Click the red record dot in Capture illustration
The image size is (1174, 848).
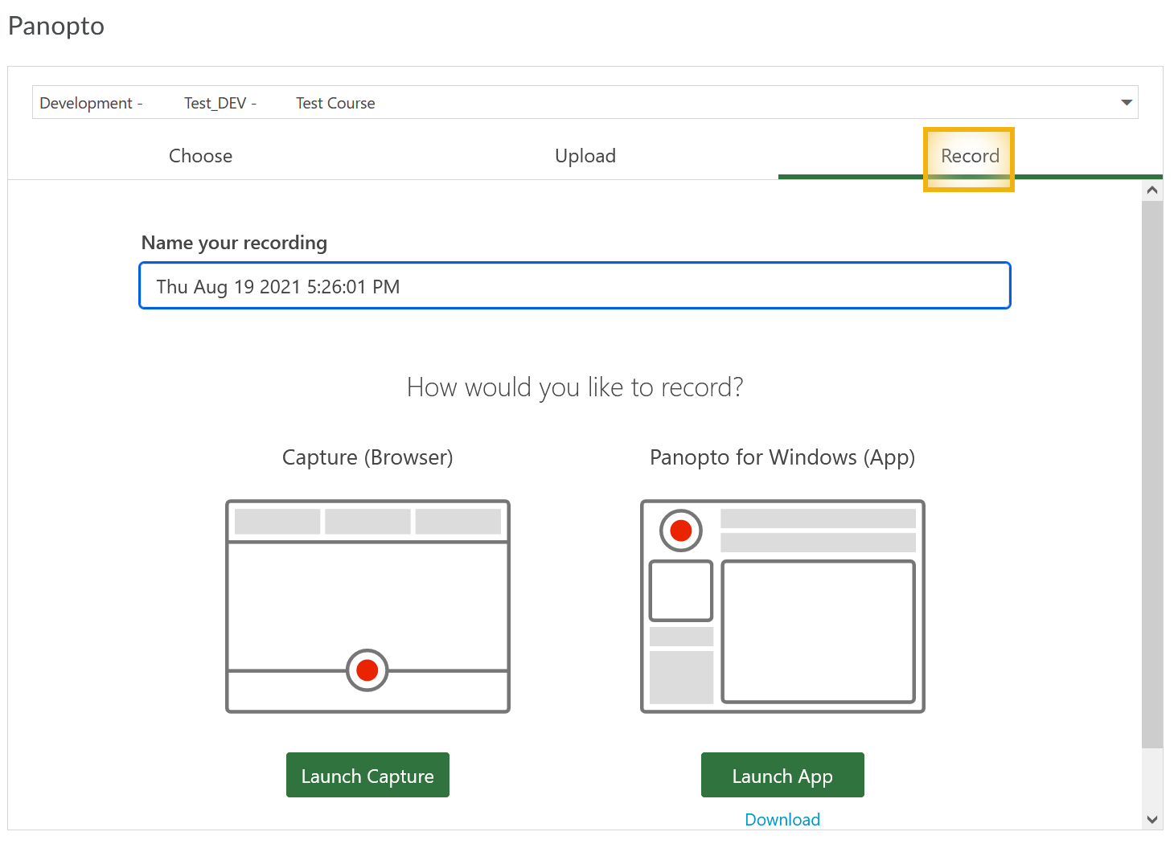[367, 670]
